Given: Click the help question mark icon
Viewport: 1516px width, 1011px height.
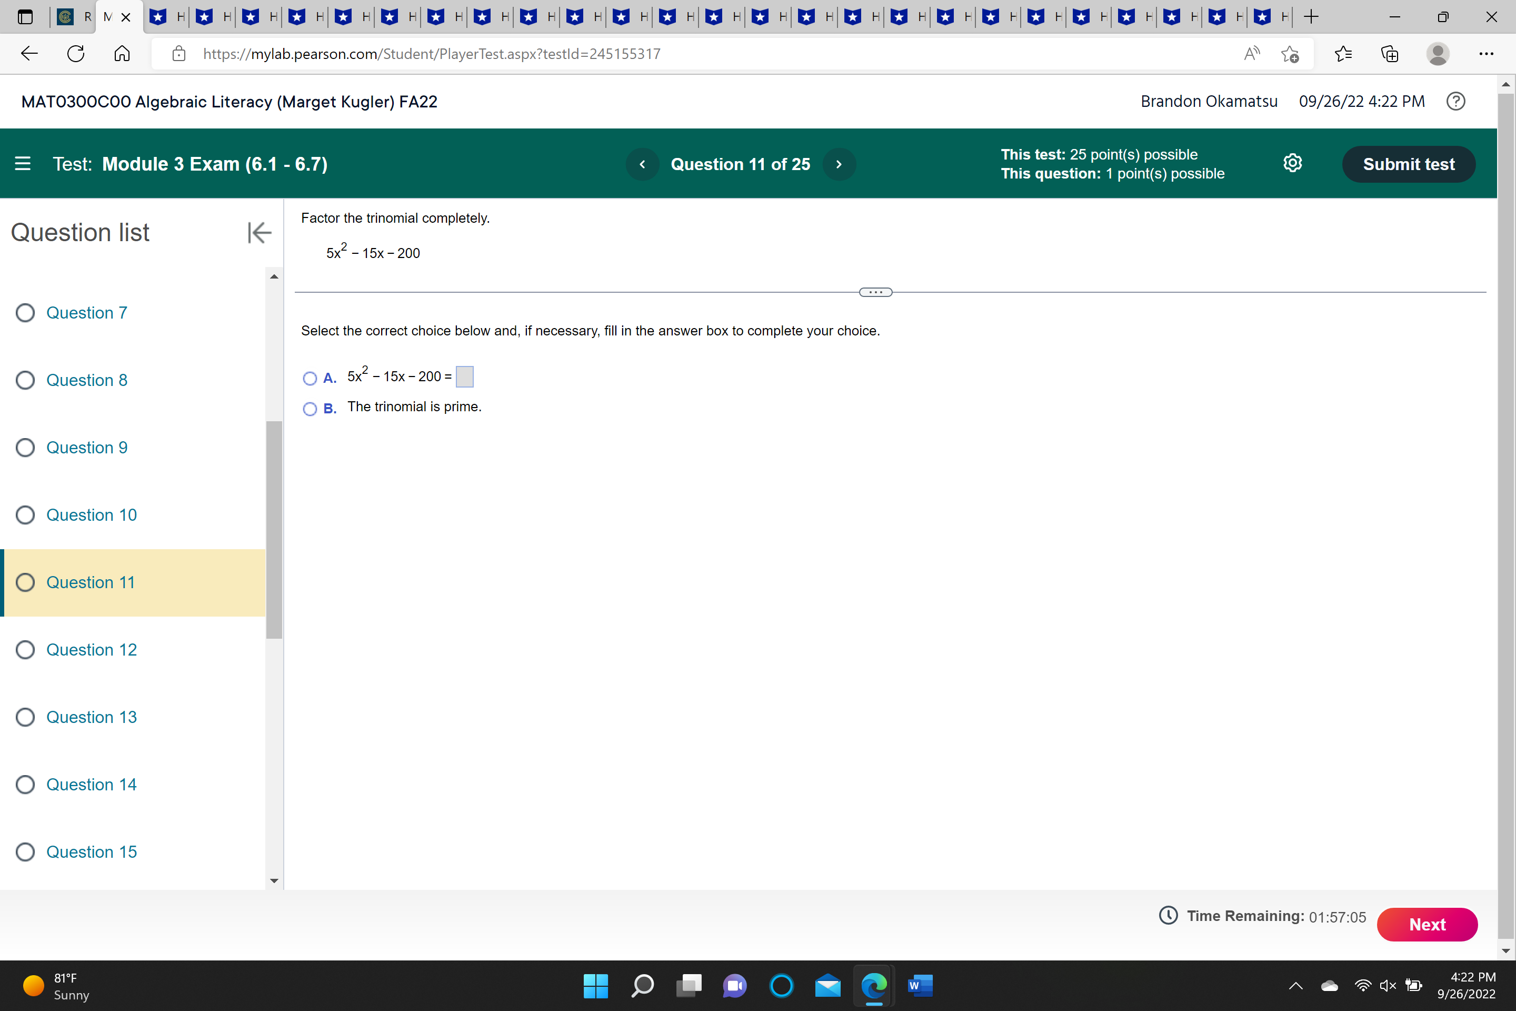Looking at the screenshot, I should click(1455, 101).
